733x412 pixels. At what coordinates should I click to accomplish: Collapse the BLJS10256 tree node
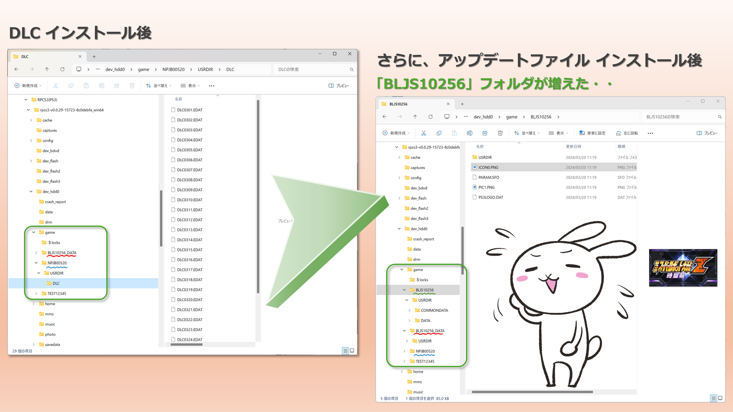tap(404, 290)
